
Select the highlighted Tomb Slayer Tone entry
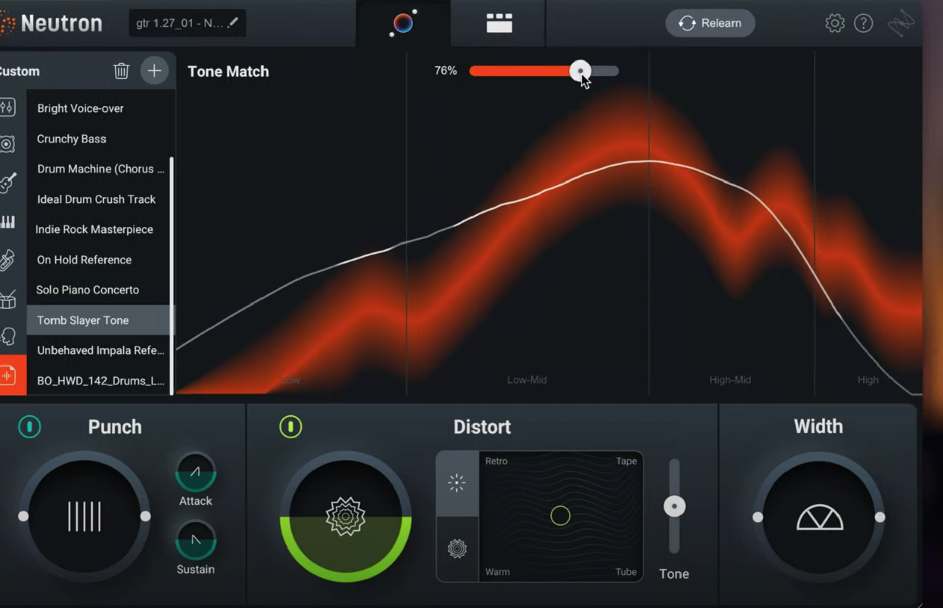pyautogui.click(x=99, y=320)
